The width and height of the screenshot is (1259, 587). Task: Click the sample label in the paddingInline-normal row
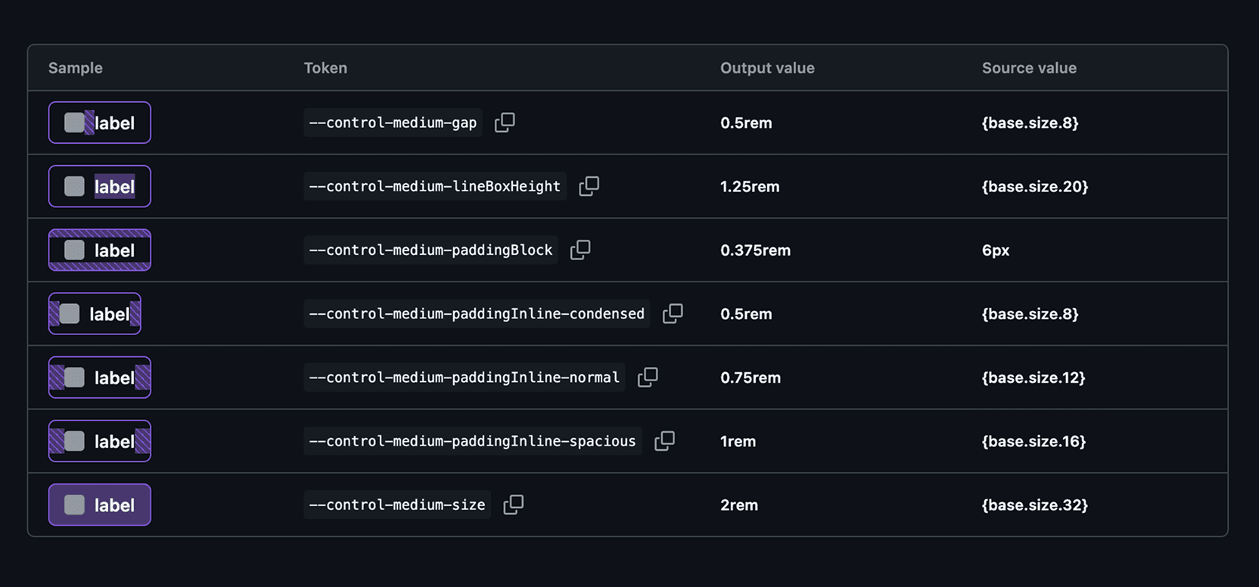click(x=100, y=377)
